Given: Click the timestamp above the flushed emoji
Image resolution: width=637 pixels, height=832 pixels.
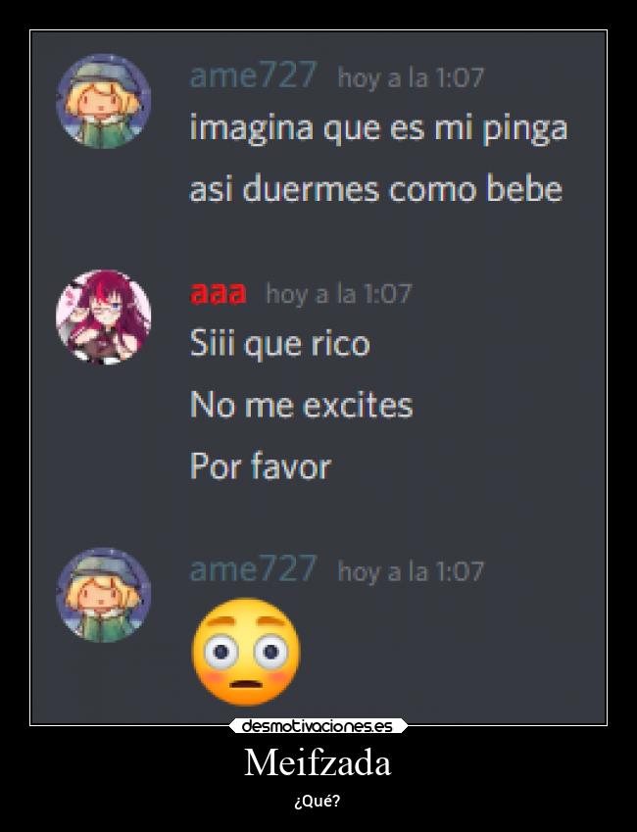Looking at the screenshot, I should (411, 571).
